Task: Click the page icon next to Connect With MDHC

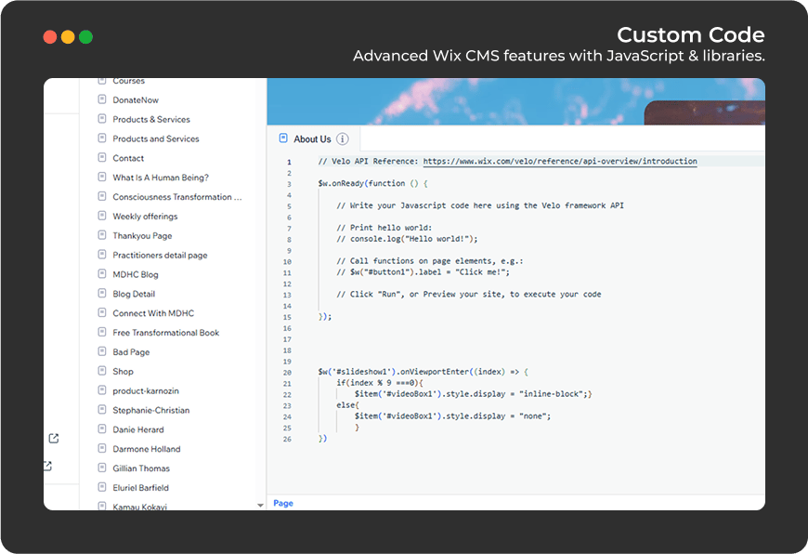Action: 102,312
